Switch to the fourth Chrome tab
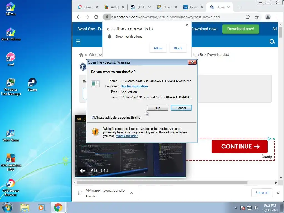 (x=167, y=7)
